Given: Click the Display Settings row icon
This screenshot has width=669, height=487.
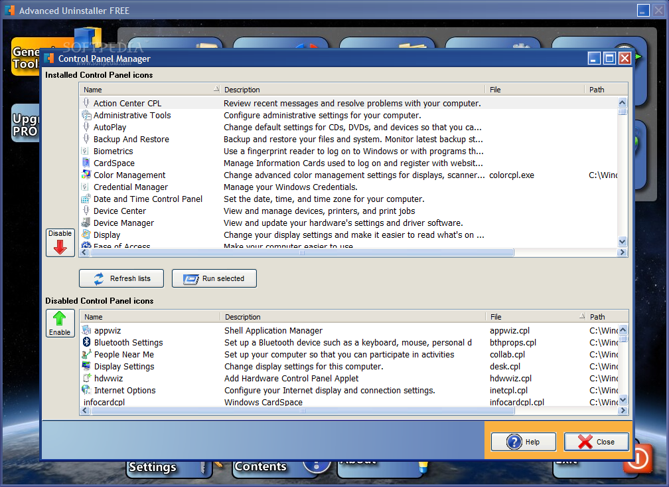Looking at the screenshot, I should click(x=86, y=366).
